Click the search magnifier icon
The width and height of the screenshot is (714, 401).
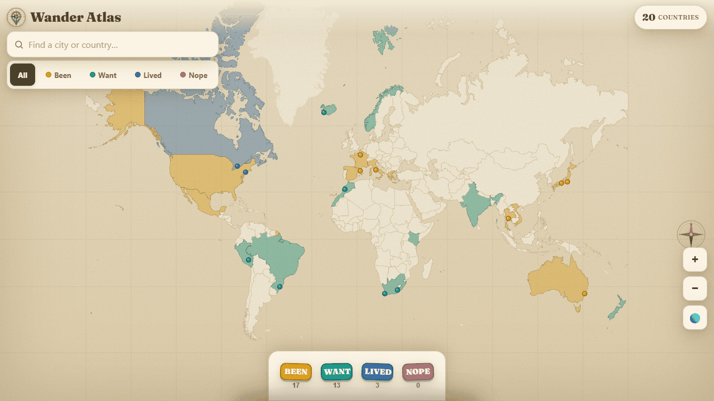[x=19, y=45]
